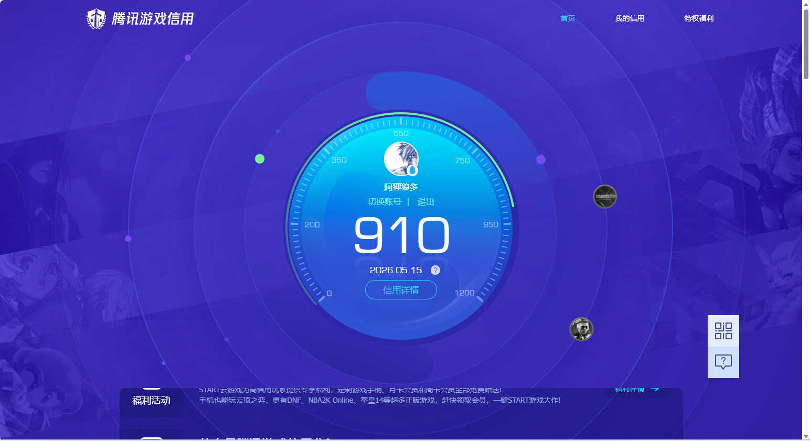This screenshot has height=441, width=810.
Task: Click the QQ penguin badge on avatar
Action: click(x=412, y=170)
